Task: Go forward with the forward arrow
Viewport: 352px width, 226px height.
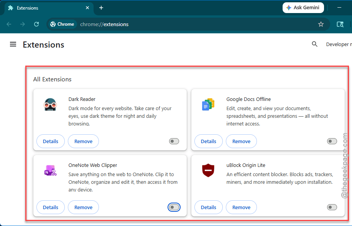Action: point(23,24)
